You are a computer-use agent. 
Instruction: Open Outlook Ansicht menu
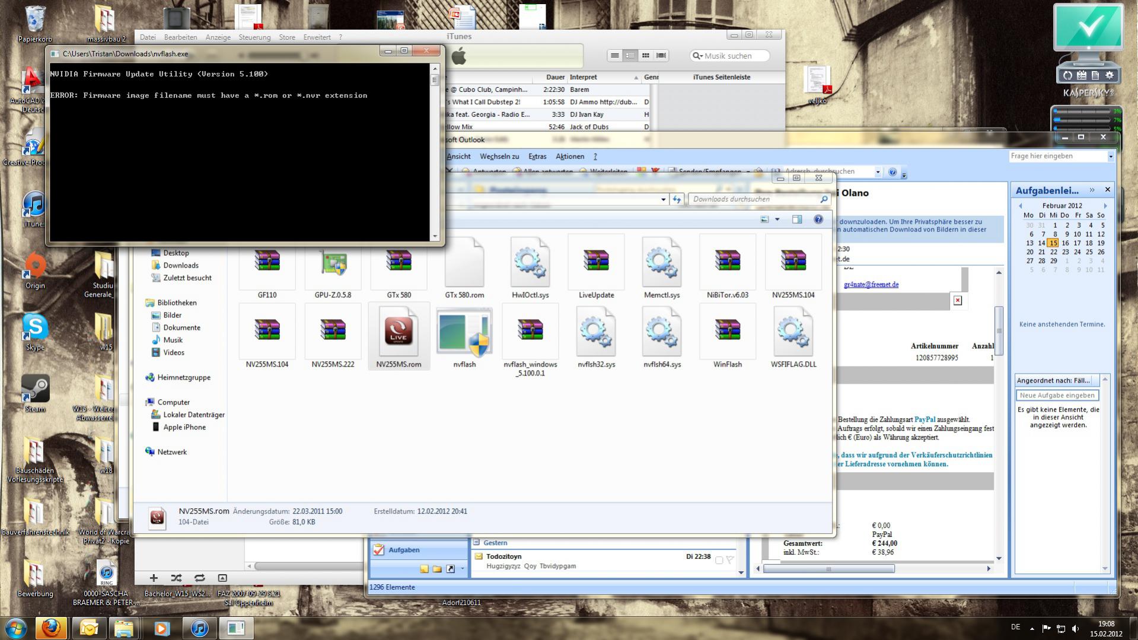coord(458,157)
